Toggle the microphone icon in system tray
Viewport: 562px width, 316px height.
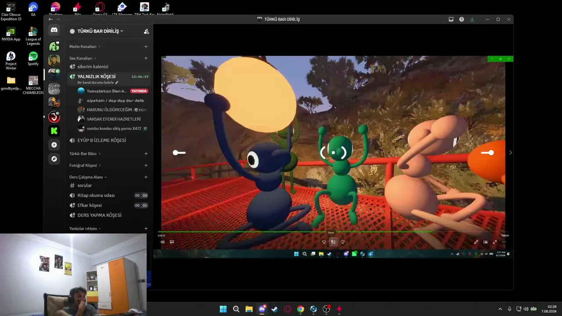(509, 309)
